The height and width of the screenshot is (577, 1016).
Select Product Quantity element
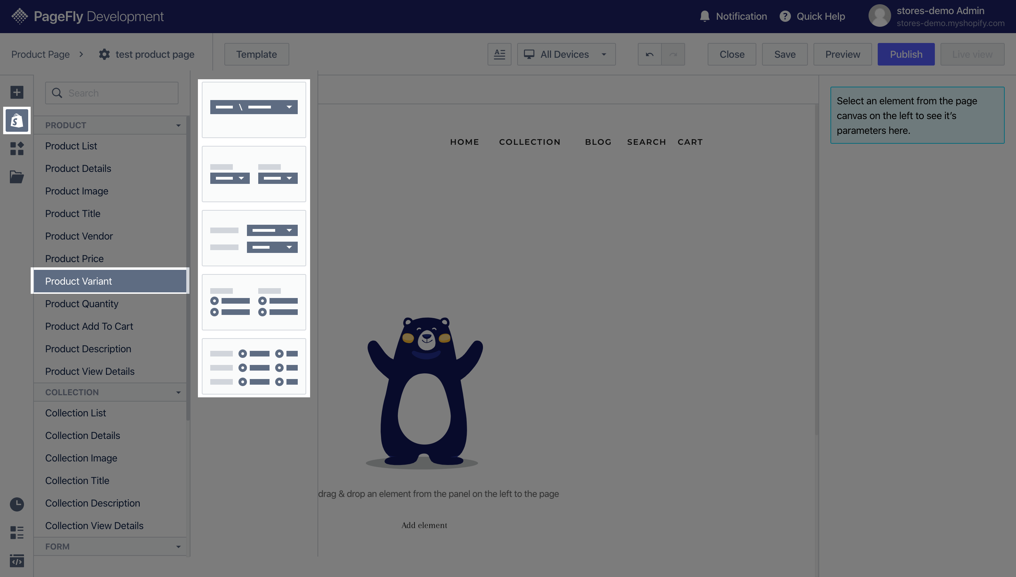click(x=110, y=304)
